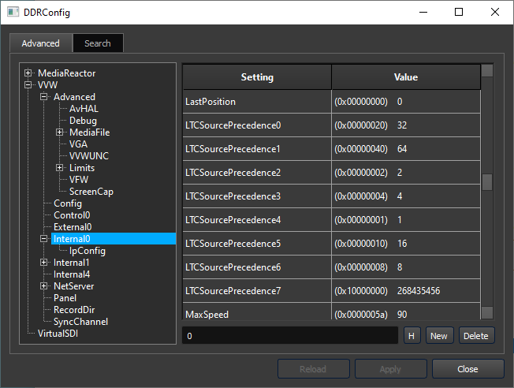Click the Setting column header
This screenshot has width=514, height=388.
257,77
